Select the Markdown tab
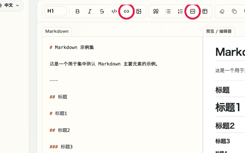 pyautogui.click(x=57, y=31)
